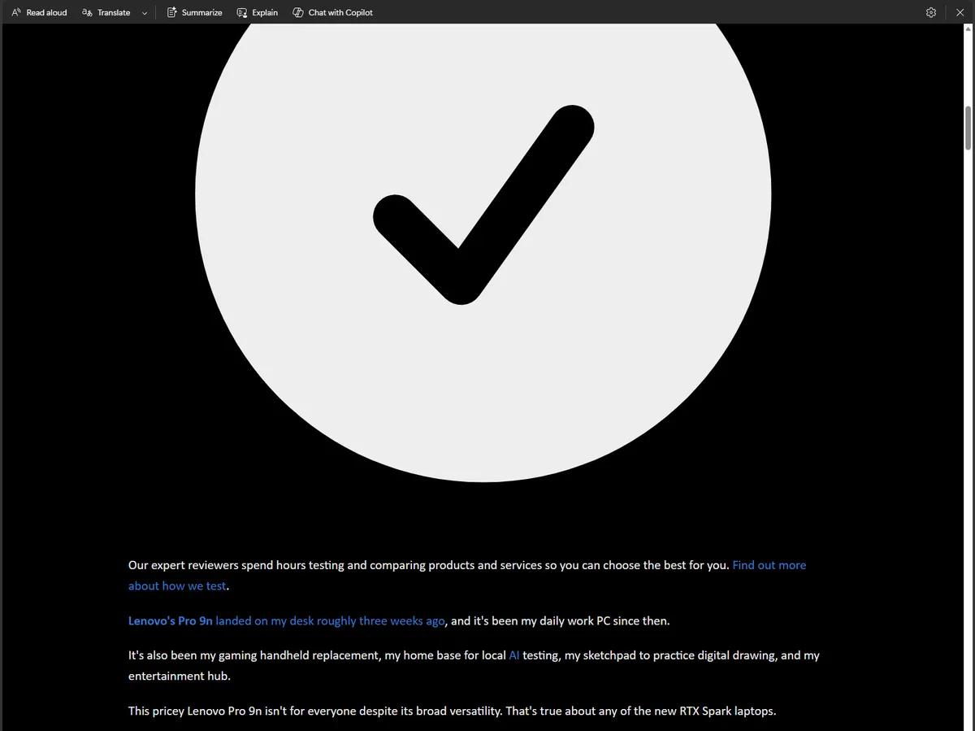Summarize the article with Copilot
This screenshot has height=731, width=975.
pyautogui.click(x=194, y=12)
